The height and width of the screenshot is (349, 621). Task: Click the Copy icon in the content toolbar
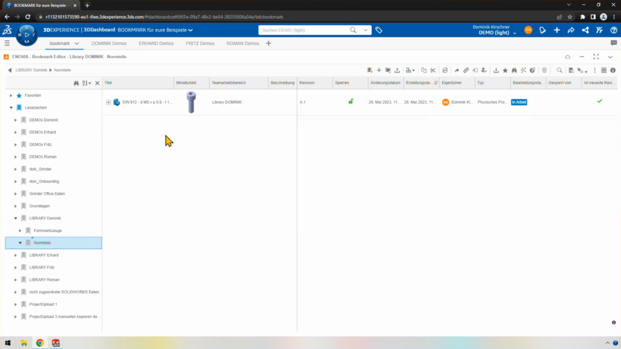[x=425, y=70]
